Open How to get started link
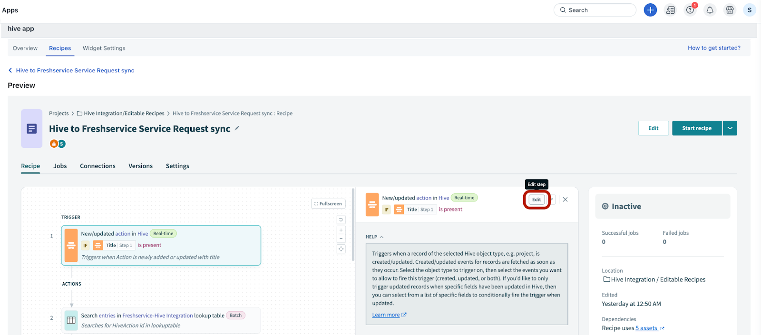Viewport: 761px width, 335px height. coord(714,48)
